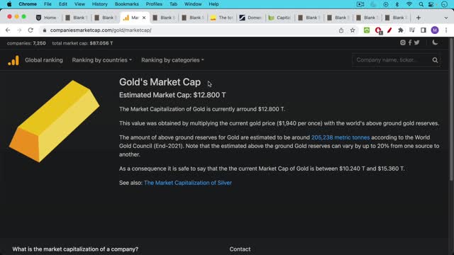This screenshot has width=454, height=255.
Task: Open Spotlight search in macOS menu bar
Action: point(421,4)
